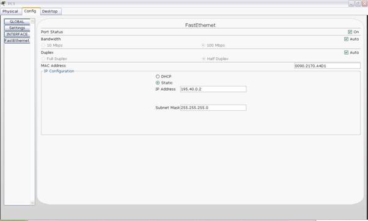The height and width of the screenshot is (221, 368).
Task: Click the Port Status label
Action: 52,32
